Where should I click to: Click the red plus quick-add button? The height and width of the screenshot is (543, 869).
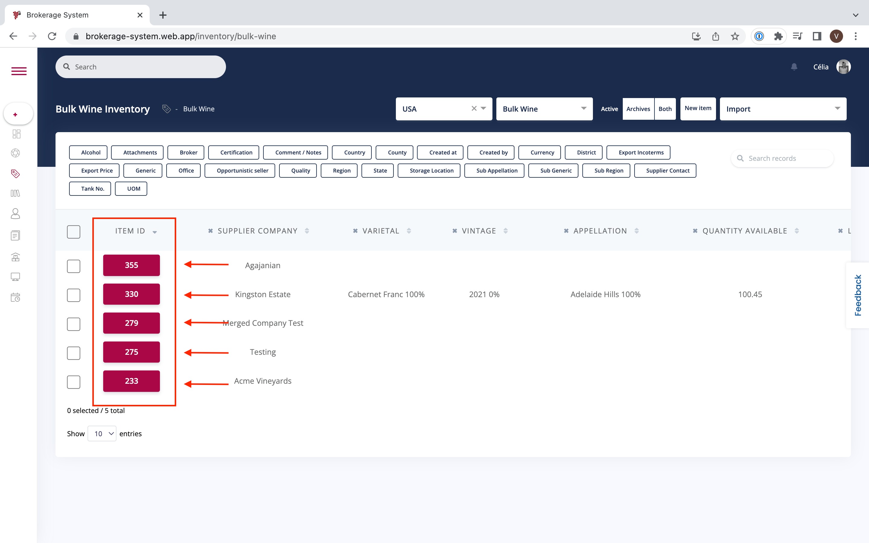pyautogui.click(x=15, y=115)
